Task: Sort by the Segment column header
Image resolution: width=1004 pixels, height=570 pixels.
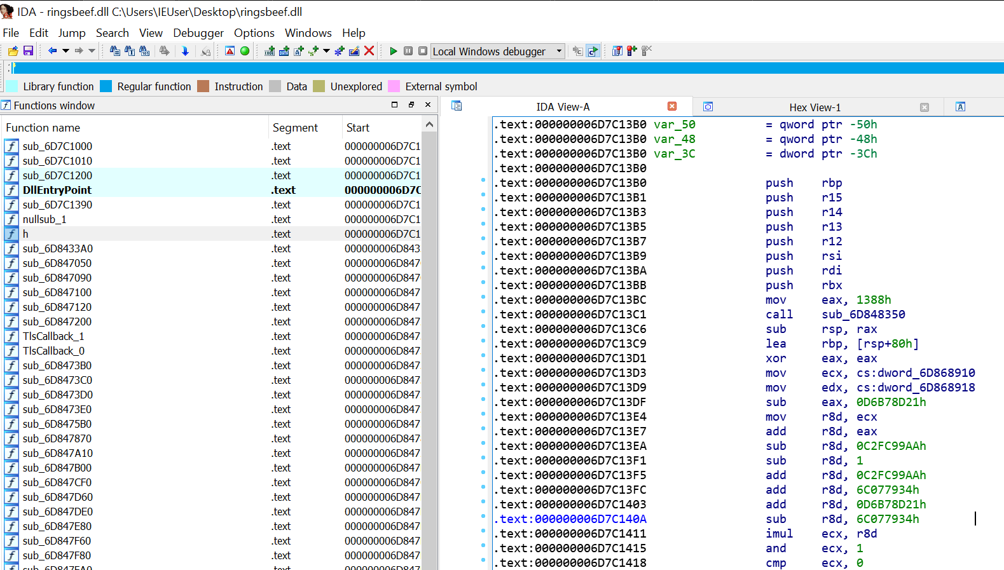Action: click(305, 128)
